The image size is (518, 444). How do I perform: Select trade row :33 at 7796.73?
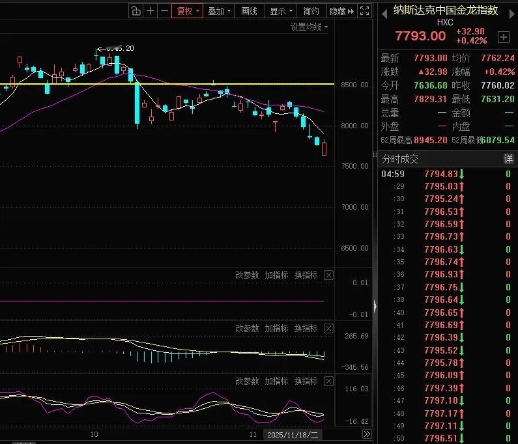pyautogui.click(x=446, y=237)
